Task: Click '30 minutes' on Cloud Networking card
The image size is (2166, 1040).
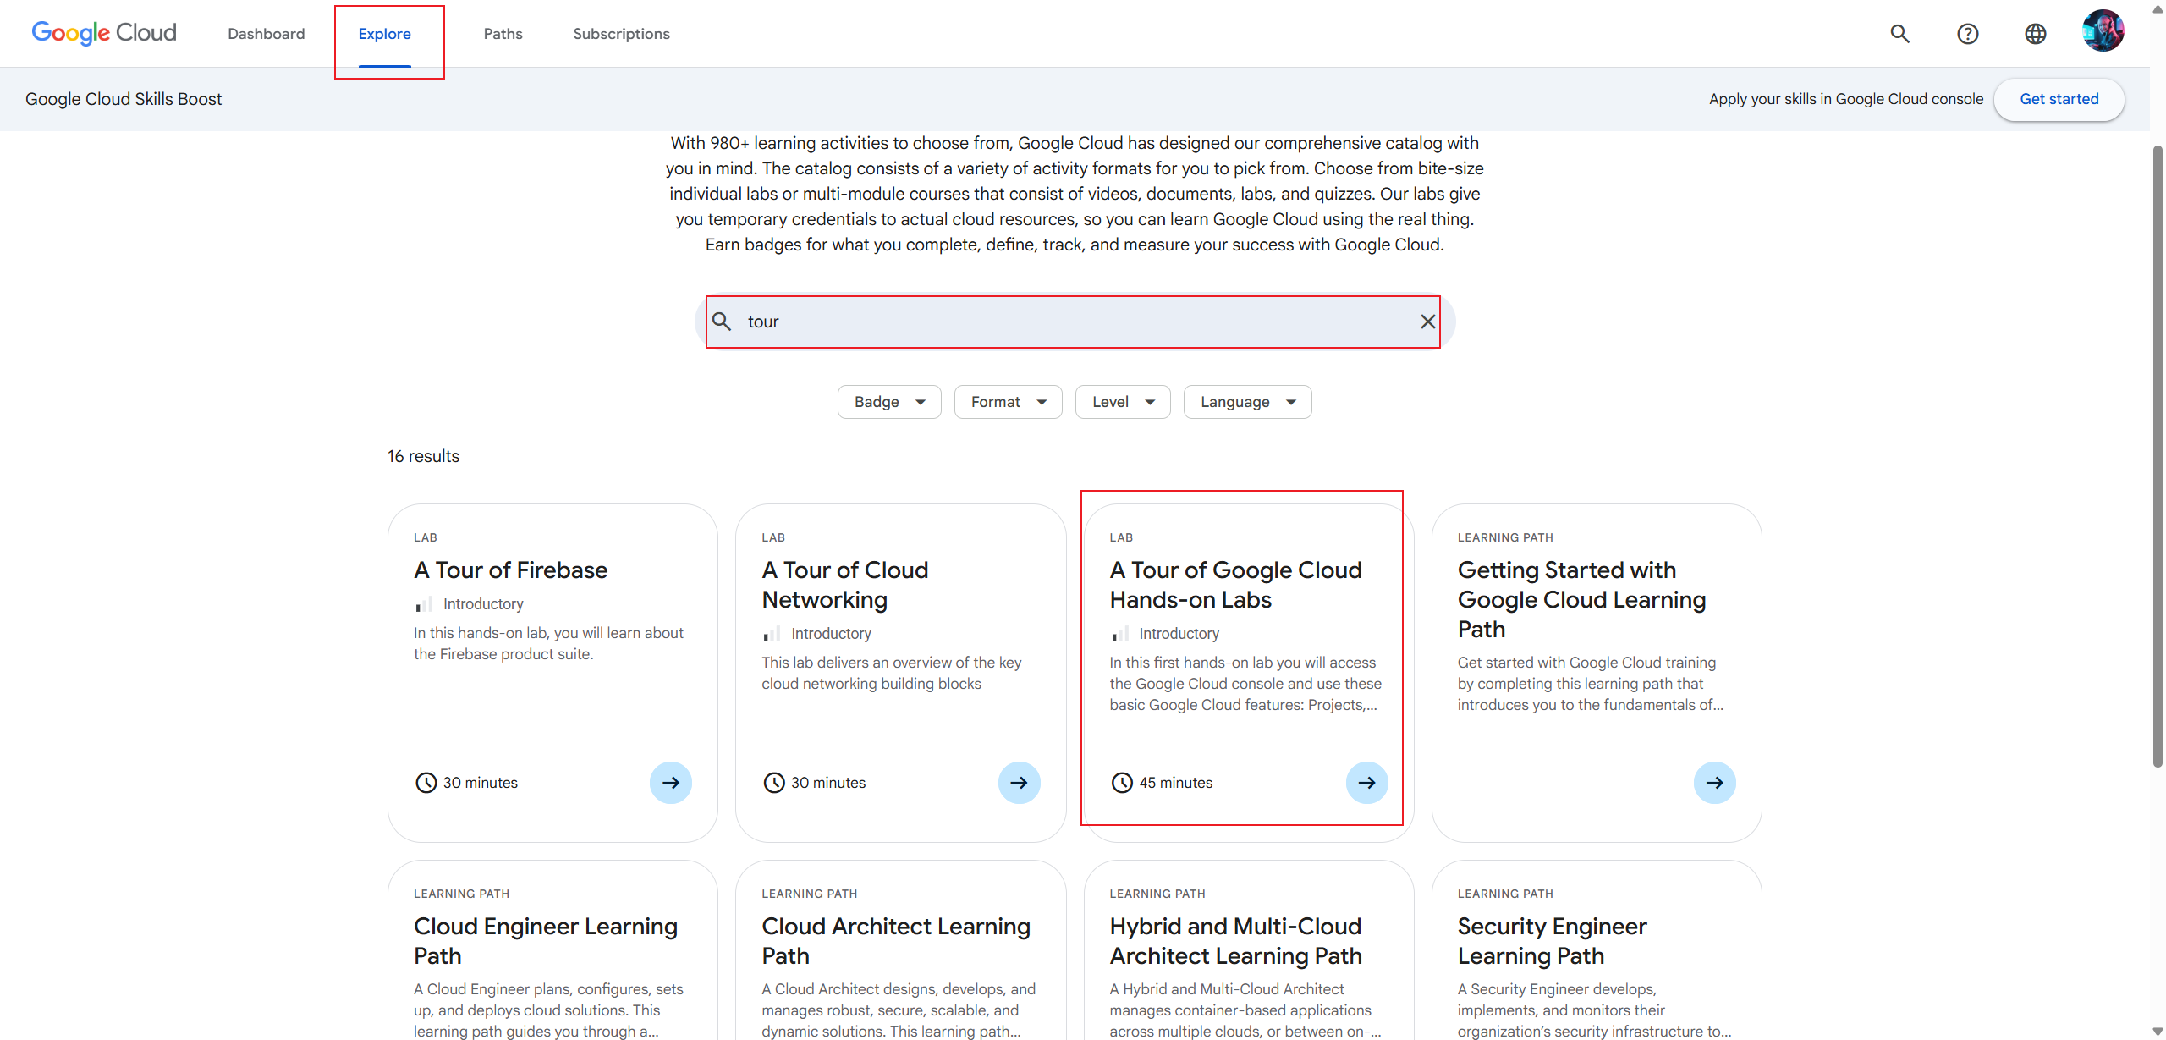Action: click(828, 783)
